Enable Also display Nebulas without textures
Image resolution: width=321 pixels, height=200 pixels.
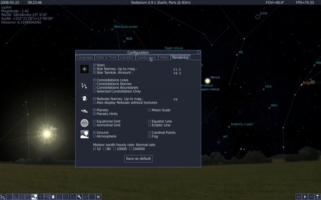94,102
